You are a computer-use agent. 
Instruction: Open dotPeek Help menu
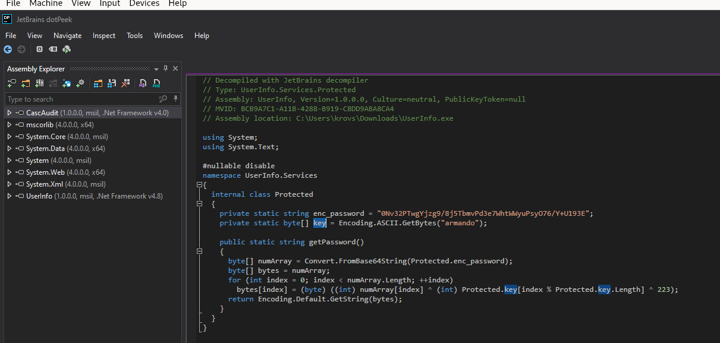click(202, 35)
